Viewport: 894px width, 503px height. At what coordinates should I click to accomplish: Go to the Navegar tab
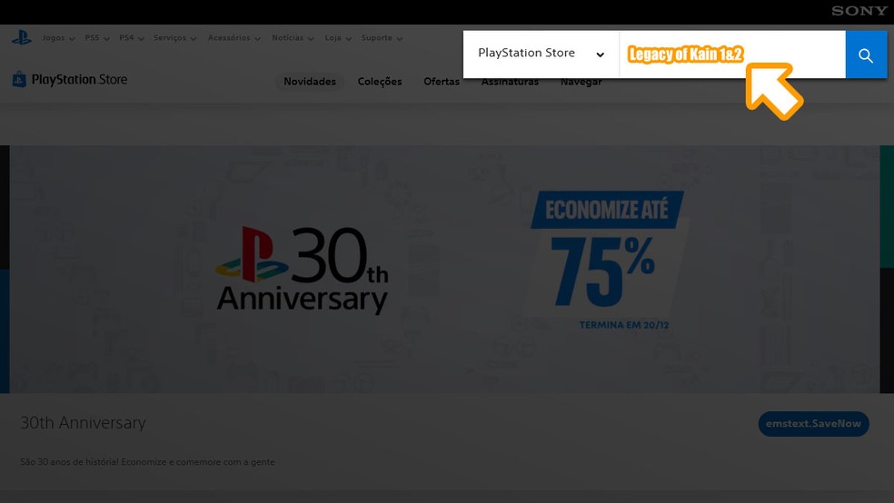pyautogui.click(x=581, y=82)
